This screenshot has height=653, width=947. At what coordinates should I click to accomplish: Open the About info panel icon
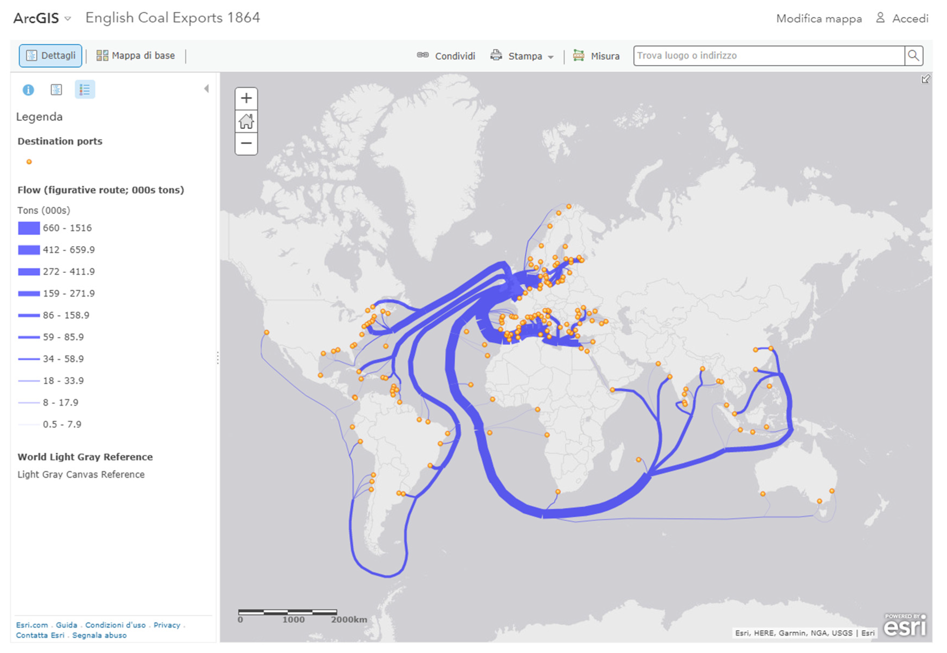click(28, 90)
